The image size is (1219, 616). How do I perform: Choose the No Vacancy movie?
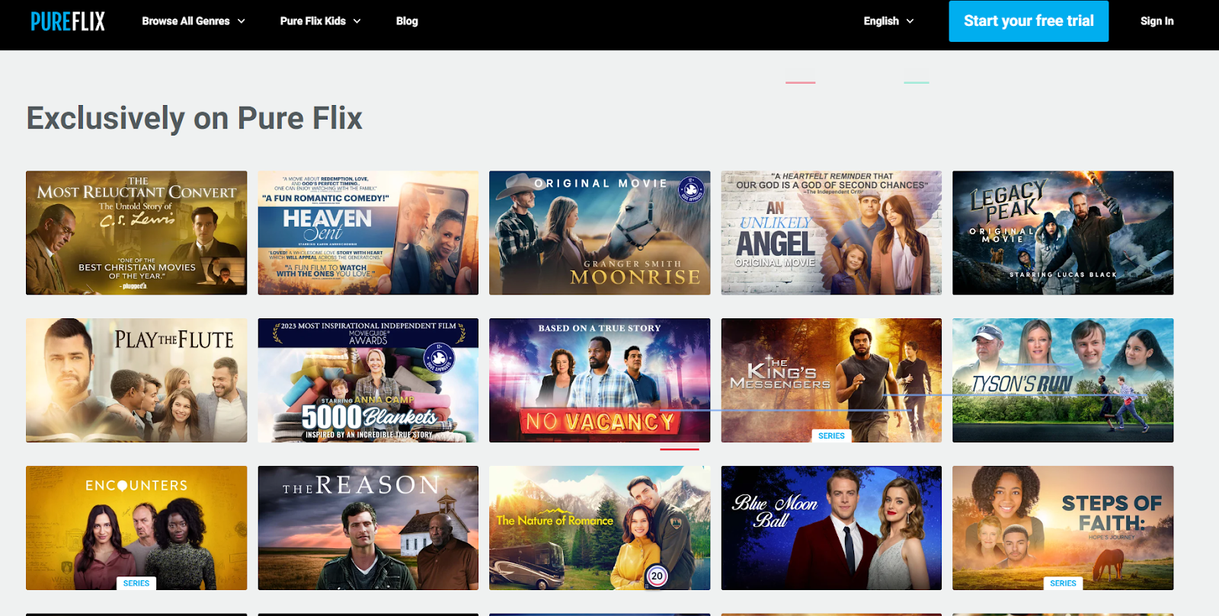600,381
